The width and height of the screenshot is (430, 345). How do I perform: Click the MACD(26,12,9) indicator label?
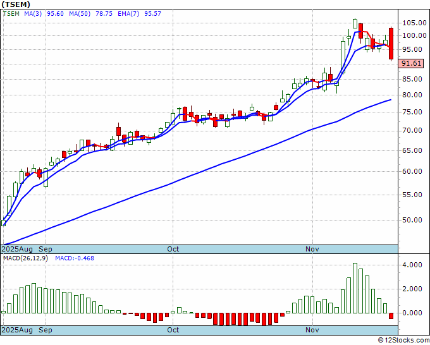coord(25,258)
